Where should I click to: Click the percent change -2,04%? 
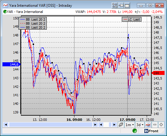157,12
